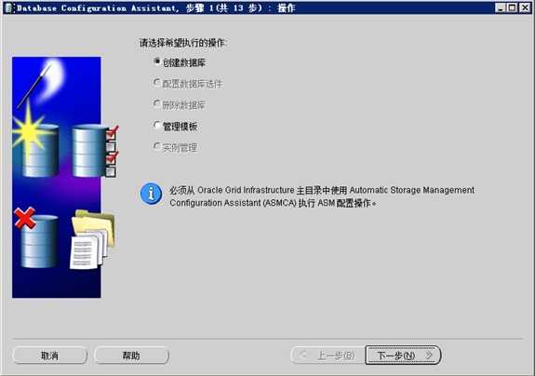Minimize the Database Configuration Assistant window

(501, 7)
